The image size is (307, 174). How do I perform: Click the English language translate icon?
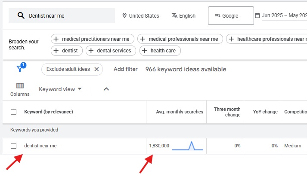[x=174, y=15]
